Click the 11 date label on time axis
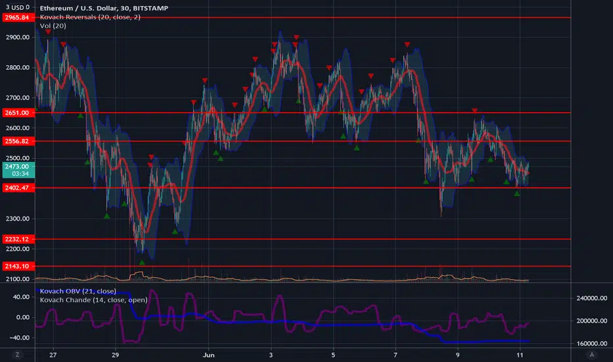613x362 pixels. (520, 355)
